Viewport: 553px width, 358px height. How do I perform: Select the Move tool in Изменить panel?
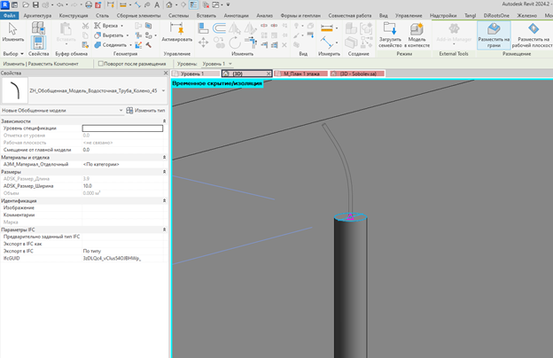click(203, 43)
